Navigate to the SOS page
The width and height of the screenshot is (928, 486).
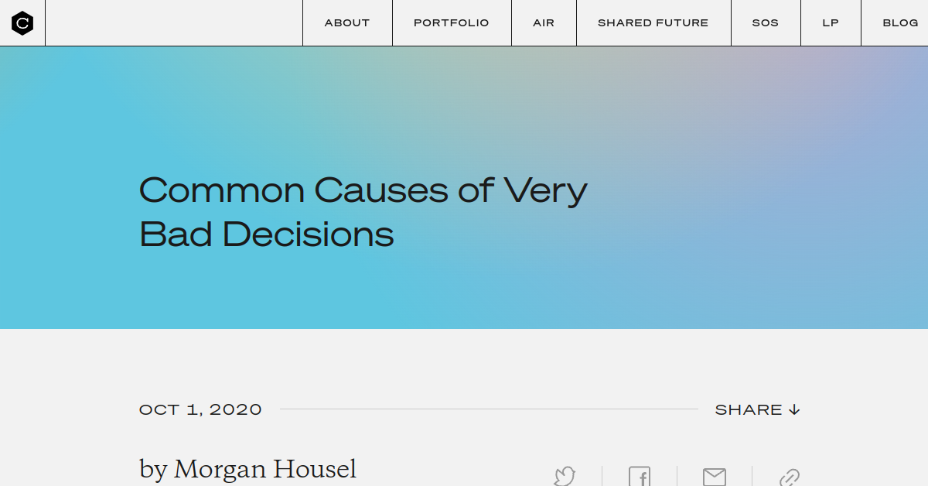[766, 23]
